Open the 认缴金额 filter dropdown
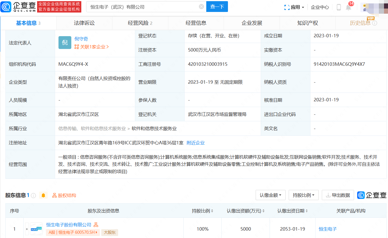Image resolution: width=388 pixels, height=238 pixels. click(270, 195)
